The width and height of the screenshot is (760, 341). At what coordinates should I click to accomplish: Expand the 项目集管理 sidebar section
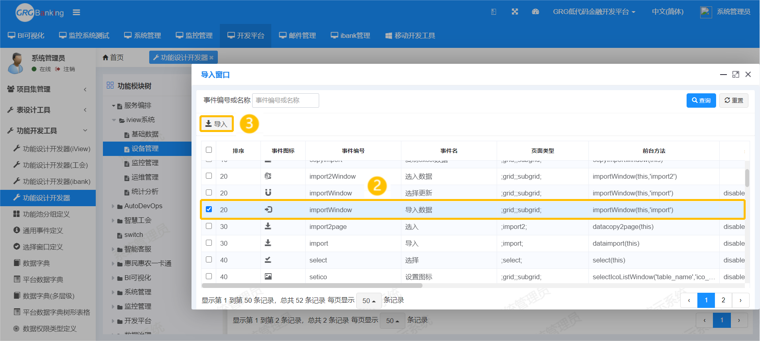[48, 89]
